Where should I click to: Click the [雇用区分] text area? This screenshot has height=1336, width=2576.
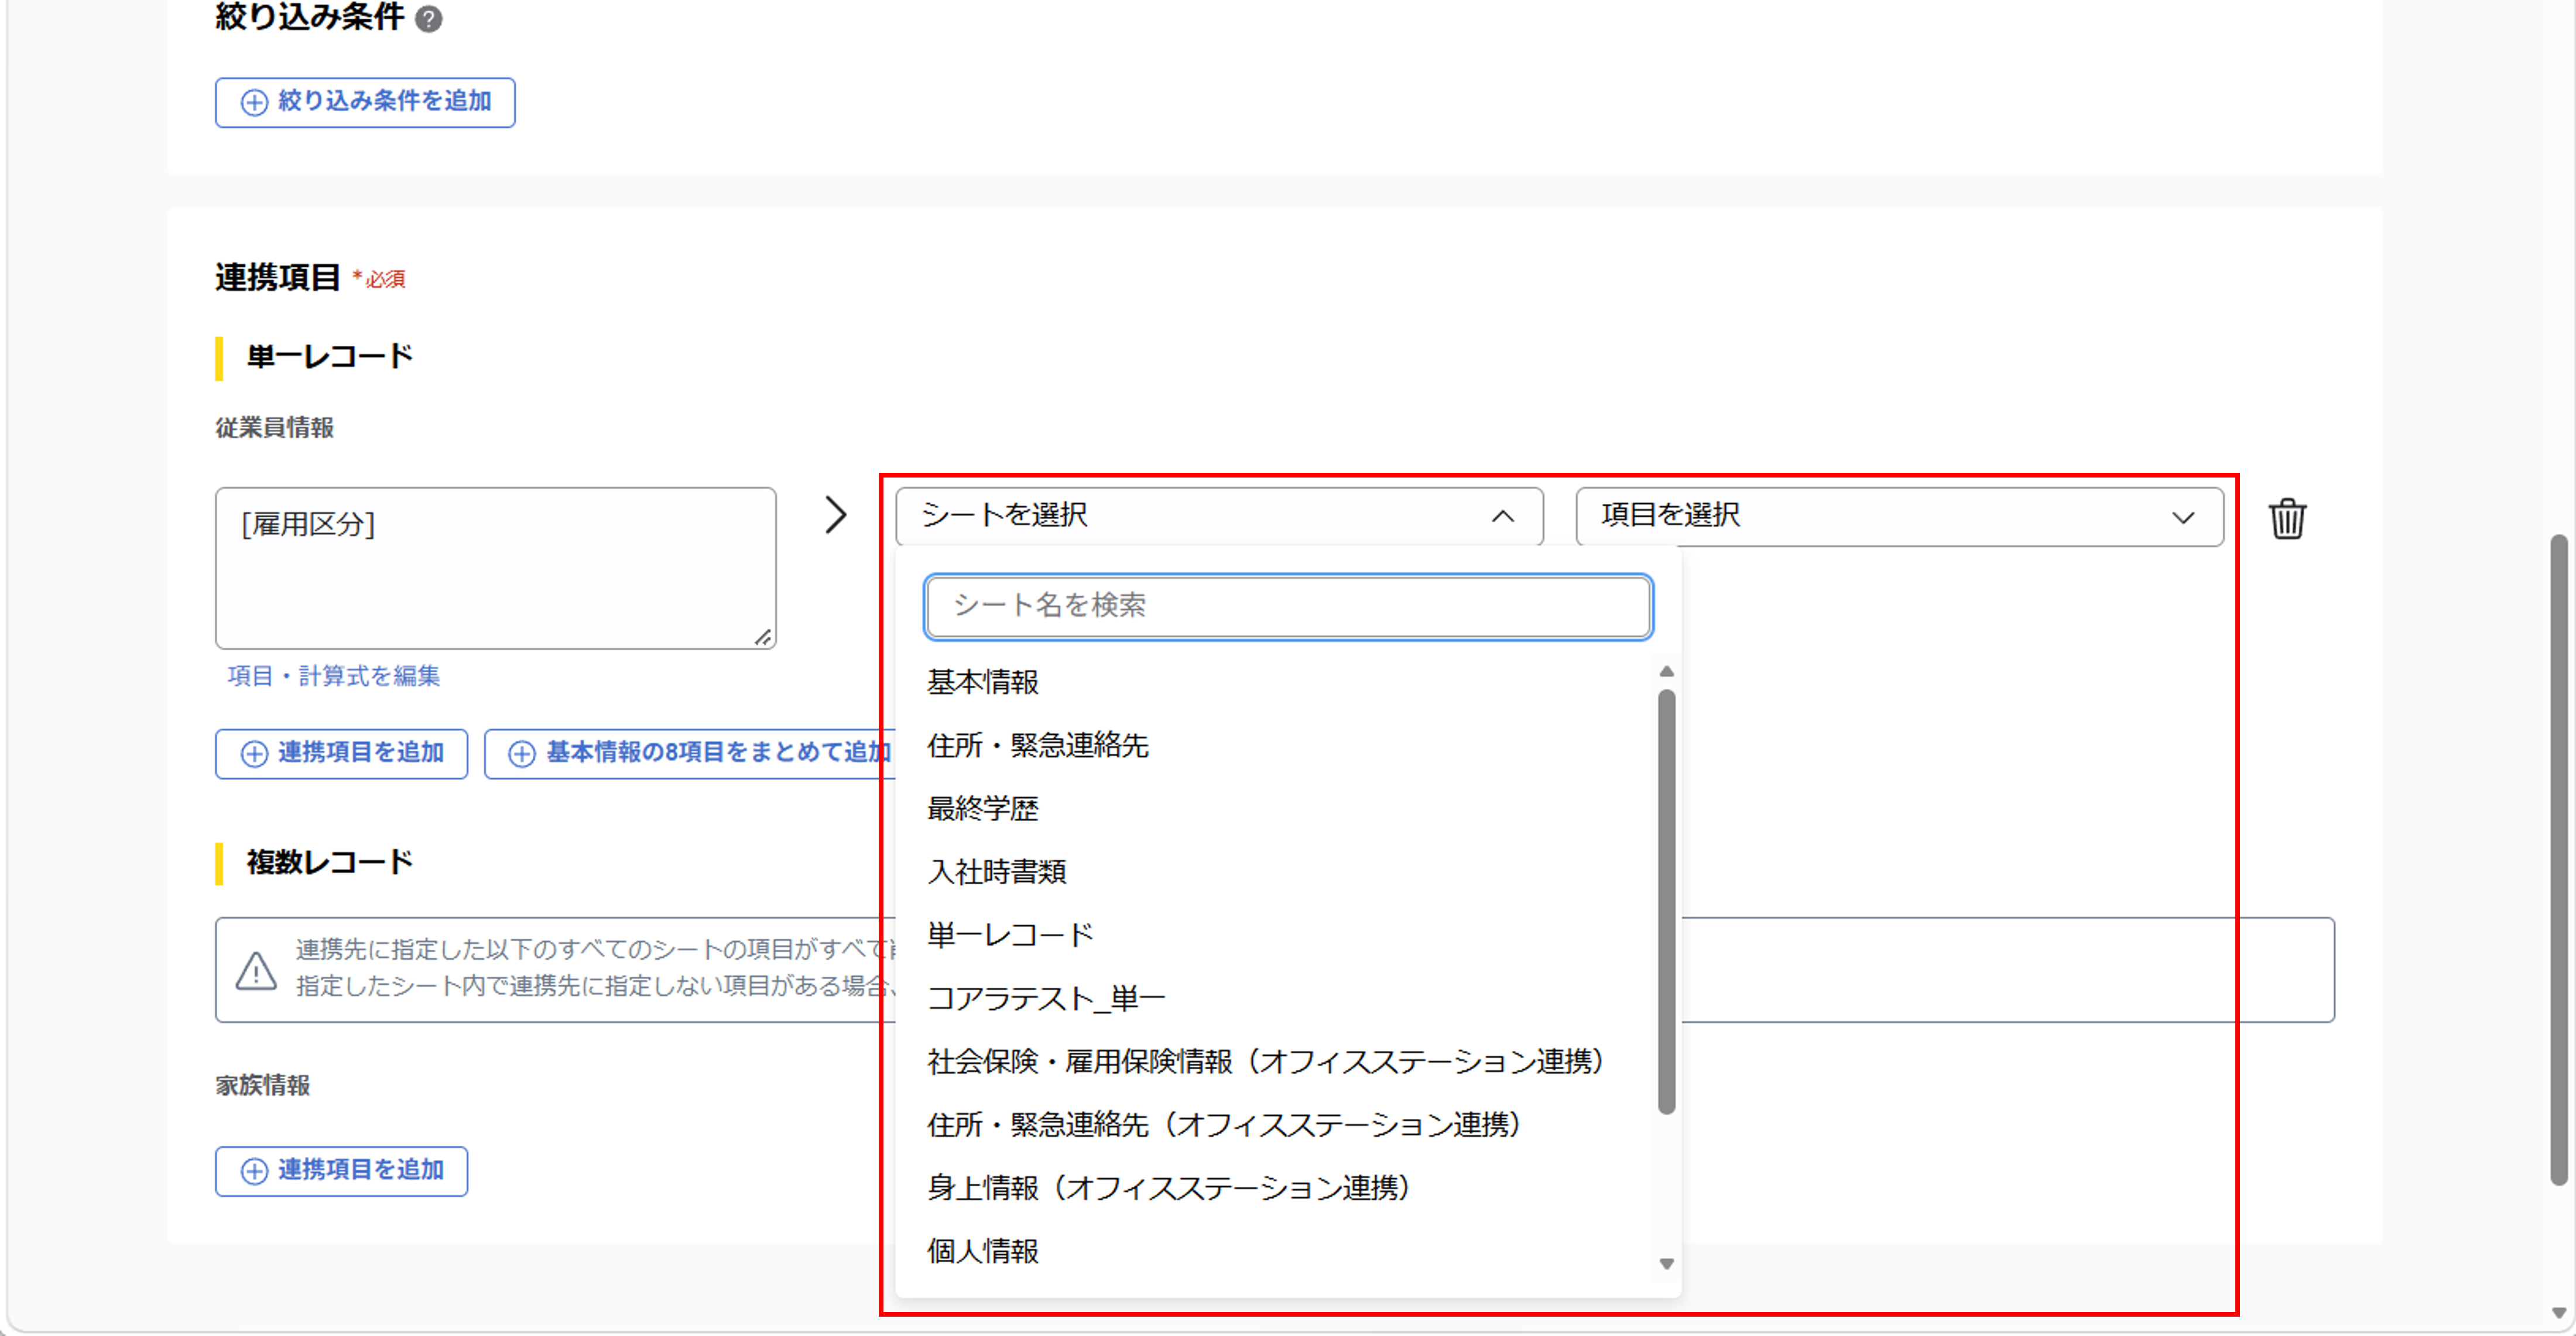pyautogui.click(x=495, y=568)
